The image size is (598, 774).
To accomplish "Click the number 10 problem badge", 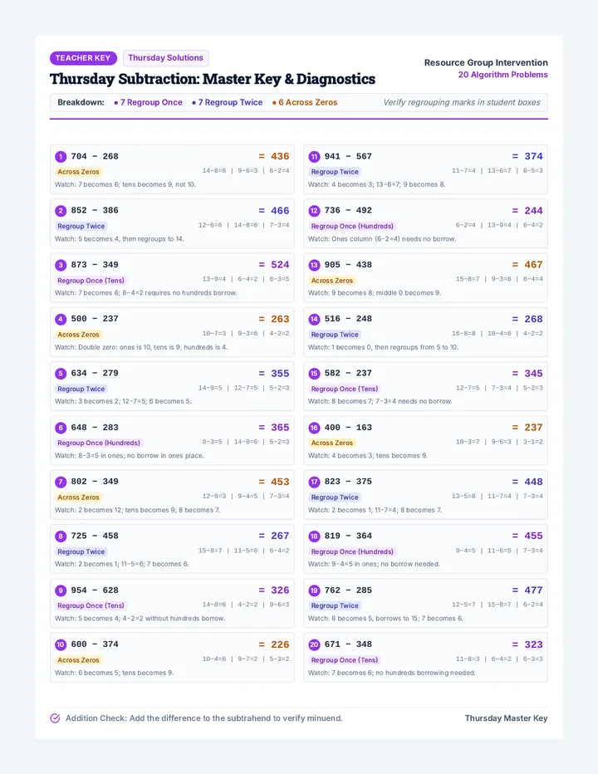I will pyautogui.click(x=61, y=644).
